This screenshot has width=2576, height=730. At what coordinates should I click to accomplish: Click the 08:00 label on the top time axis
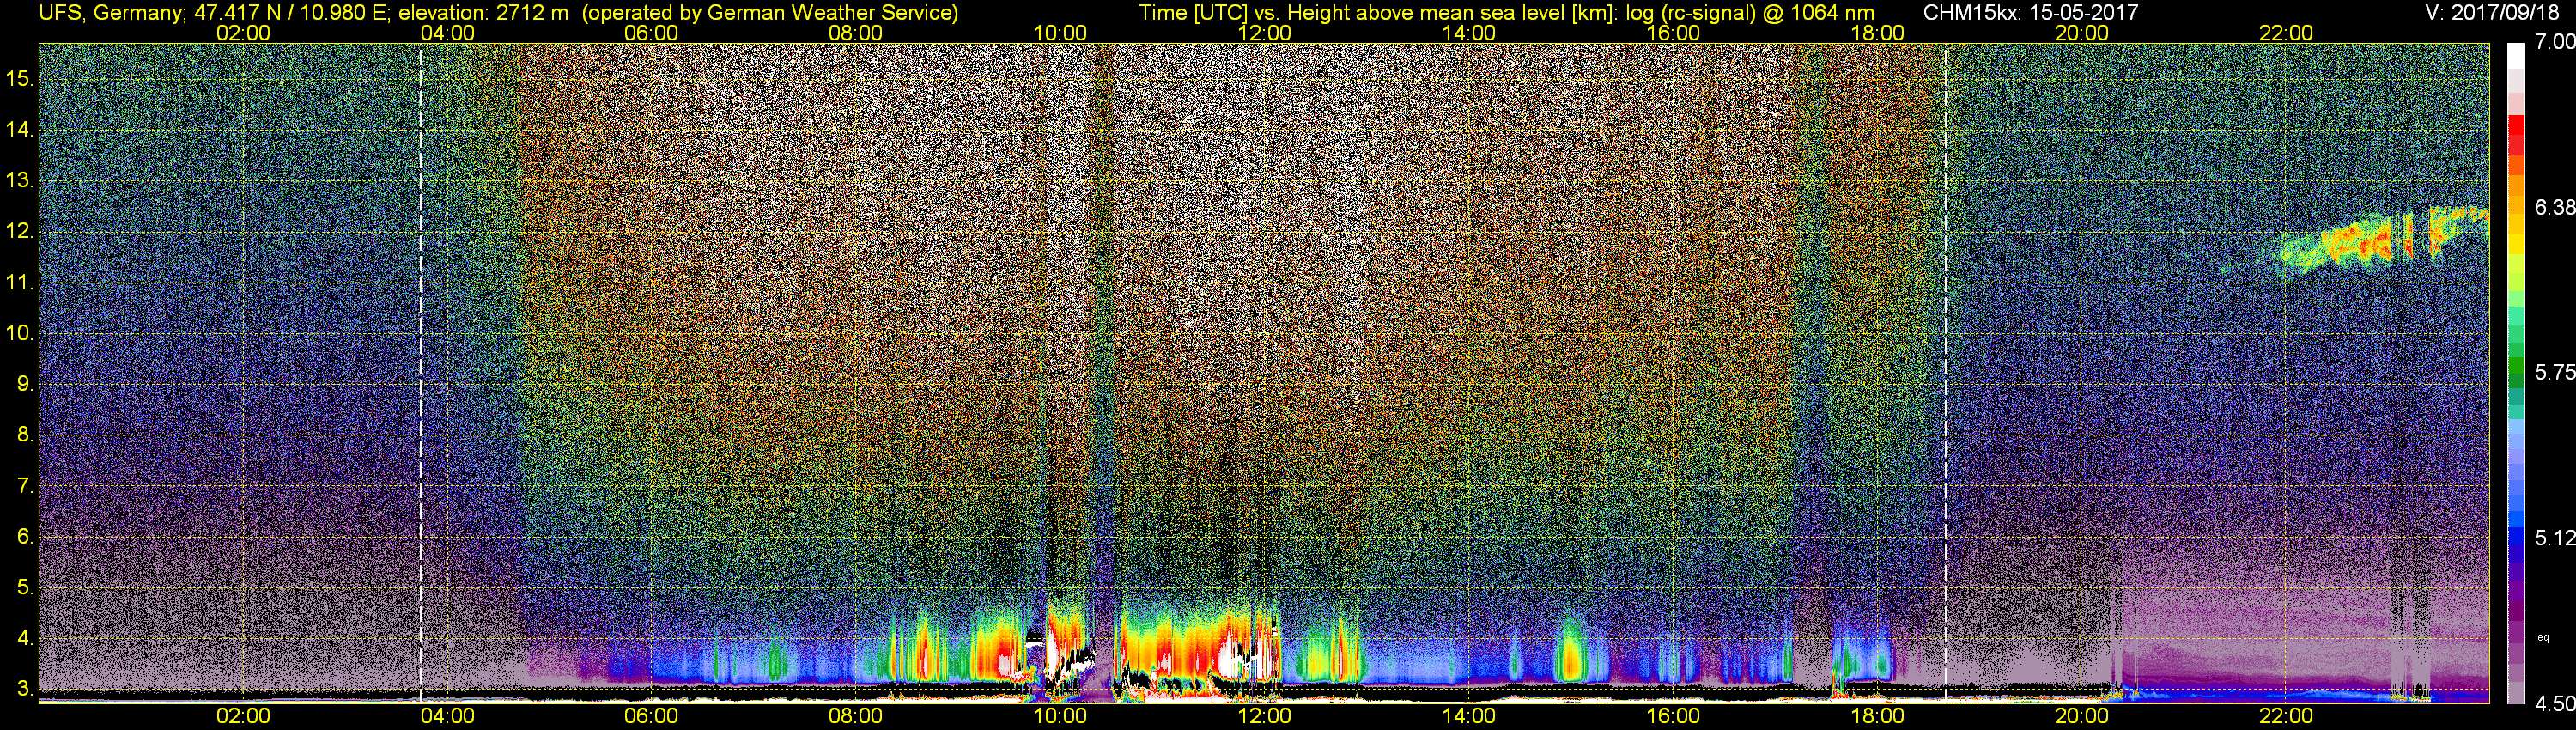(856, 33)
